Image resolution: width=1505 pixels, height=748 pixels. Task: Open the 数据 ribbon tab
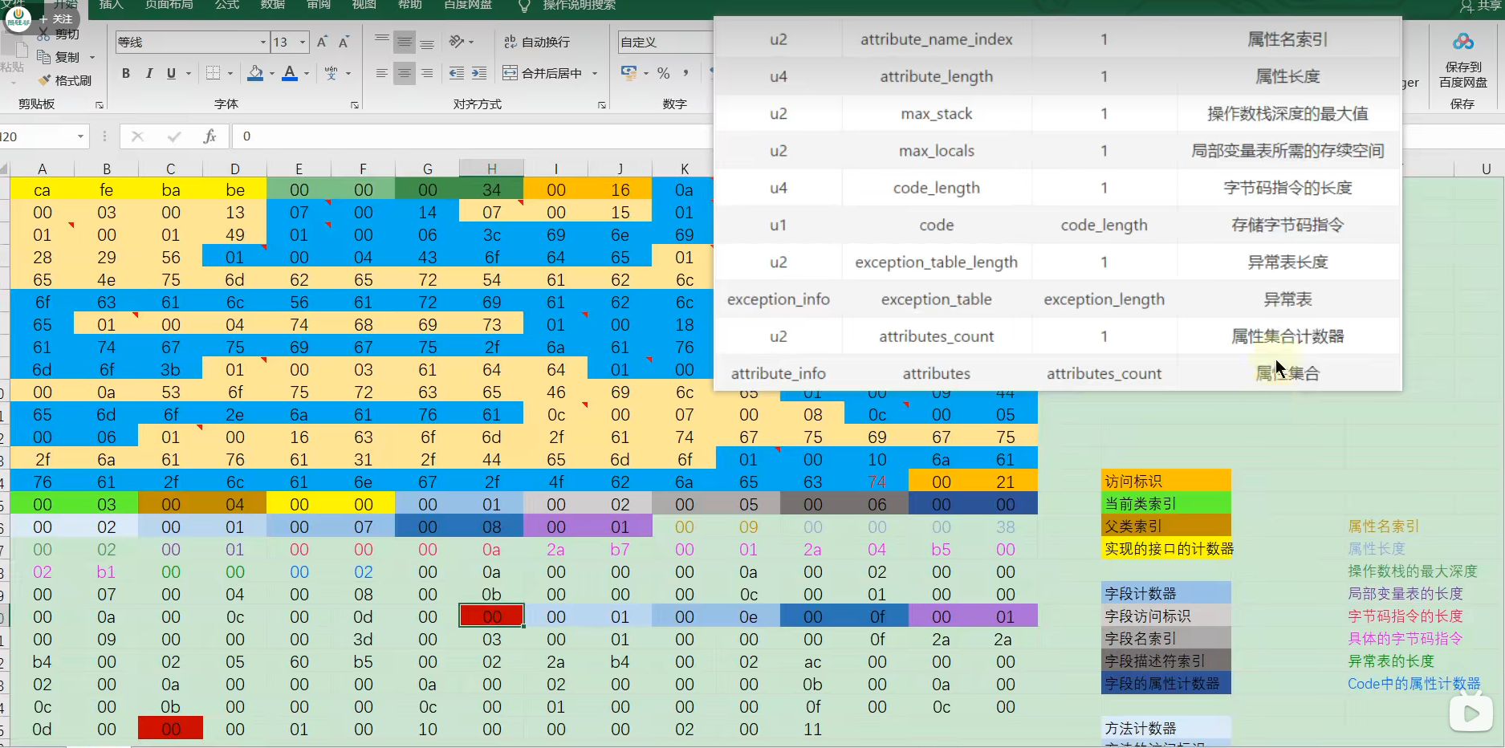tap(273, 5)
